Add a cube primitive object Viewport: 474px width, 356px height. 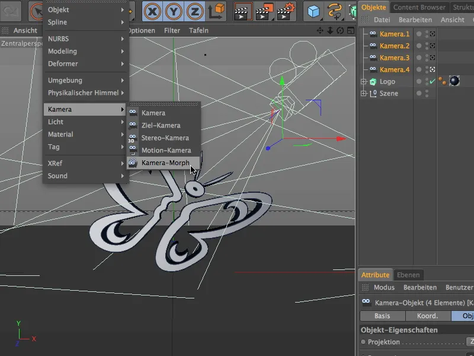(313, 12)
